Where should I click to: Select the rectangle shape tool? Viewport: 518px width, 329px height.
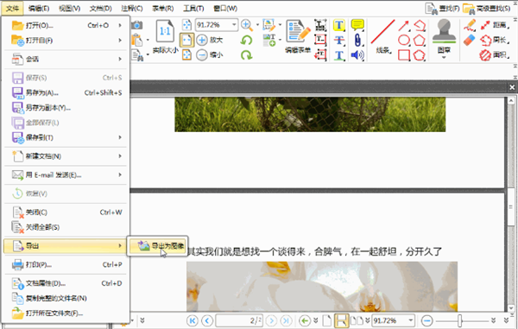(404, 55)
